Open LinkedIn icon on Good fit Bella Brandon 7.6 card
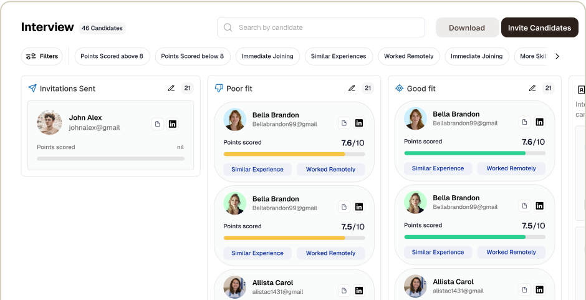Viewport: 586px width, 300px height. point(539,122)
